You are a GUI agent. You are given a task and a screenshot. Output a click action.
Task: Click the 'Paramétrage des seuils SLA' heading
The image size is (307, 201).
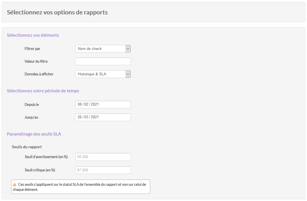pyautogui.click(x=34, y=134)
